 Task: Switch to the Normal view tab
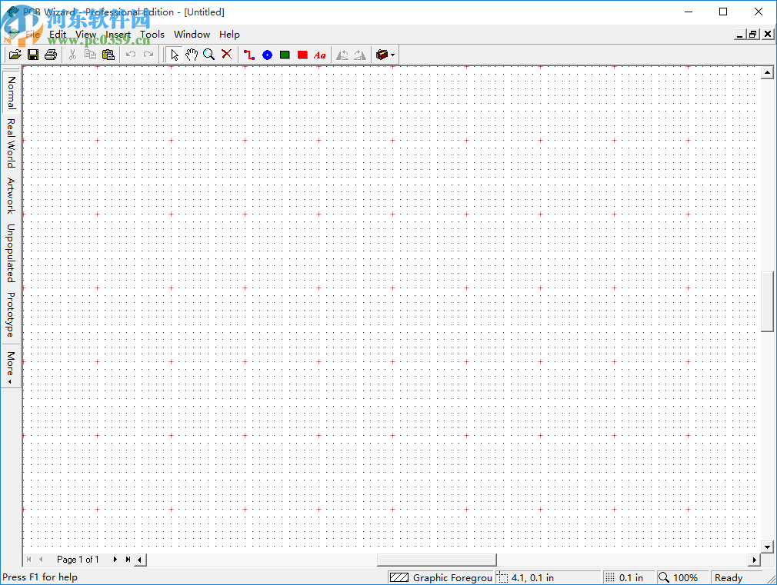tap(11, 92)
